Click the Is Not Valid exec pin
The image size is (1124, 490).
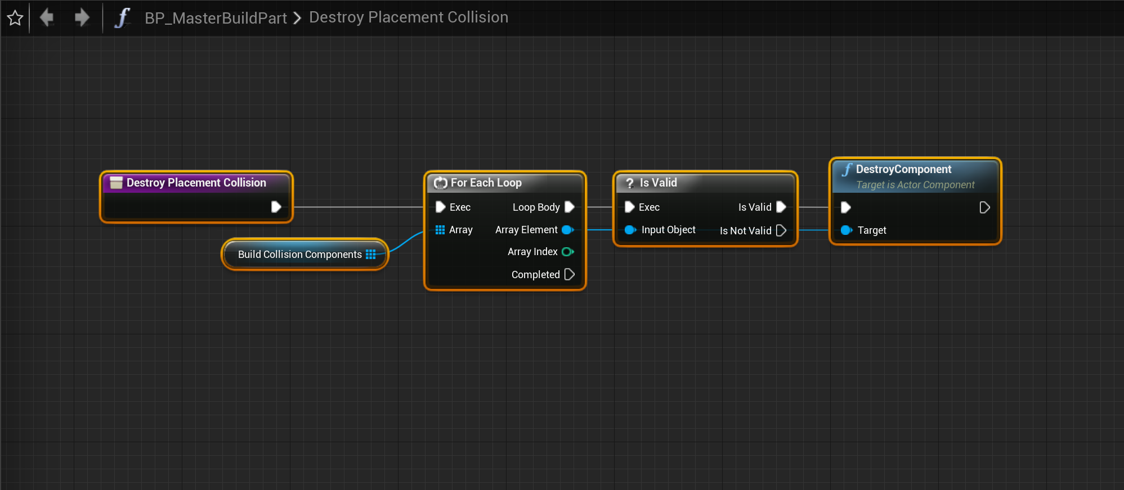(781, 230)
